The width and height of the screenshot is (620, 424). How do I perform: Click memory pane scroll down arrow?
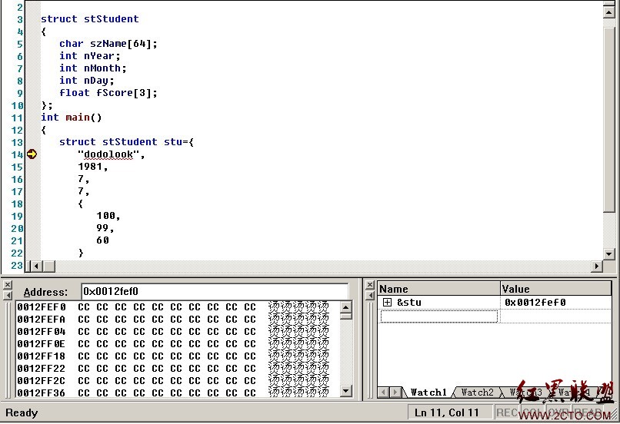(345, 391)
